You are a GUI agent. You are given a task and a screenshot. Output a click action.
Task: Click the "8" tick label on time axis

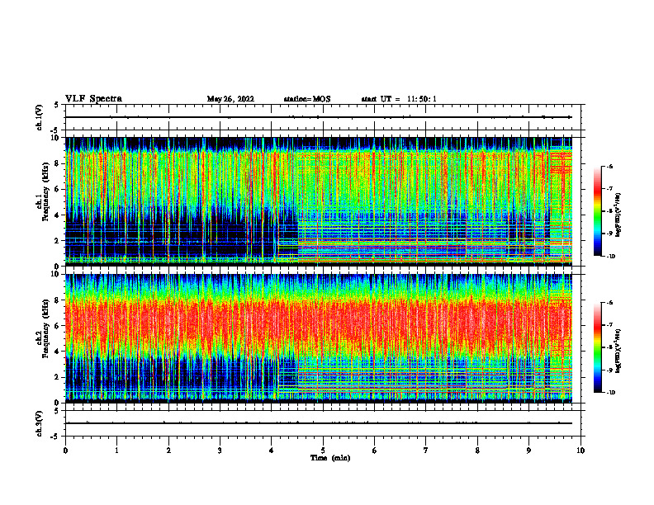pos(477,451)
